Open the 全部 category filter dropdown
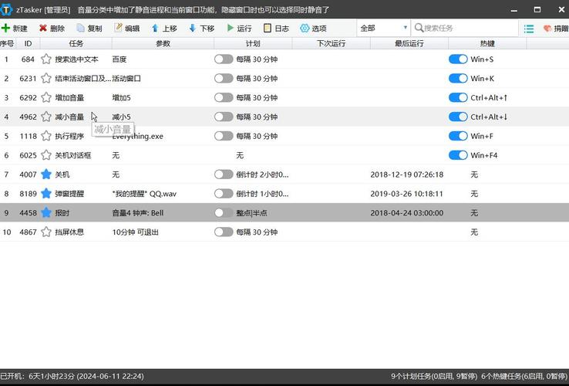569x386 pixels. point(383,28)
